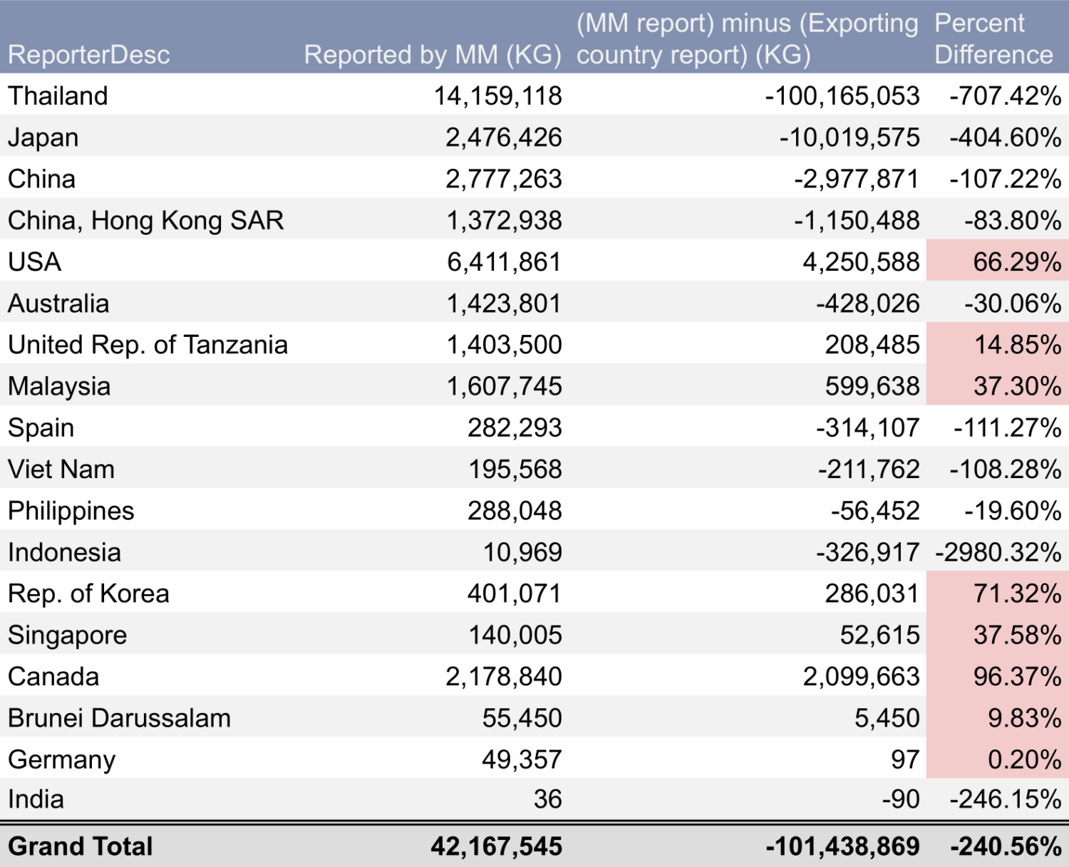
Task: Click the ReporterDesc column header
Action: (89, 55)
